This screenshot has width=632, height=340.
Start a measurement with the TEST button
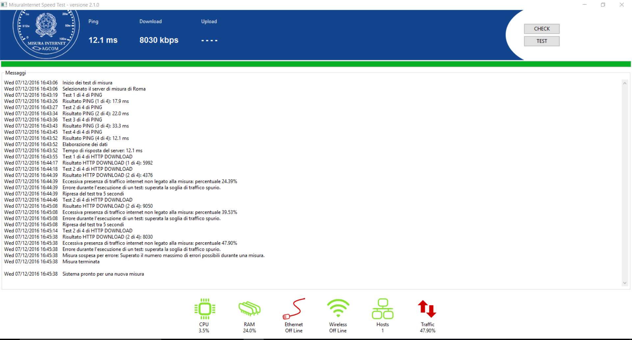(x=541, y=41)
